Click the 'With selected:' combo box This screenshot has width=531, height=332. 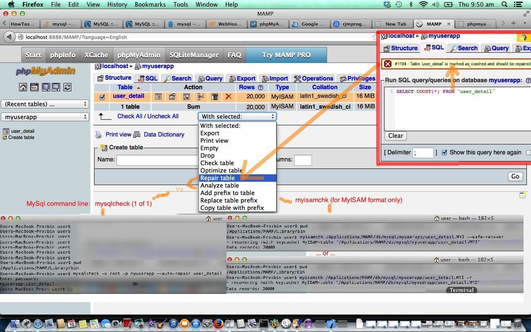tap(237, 117)
